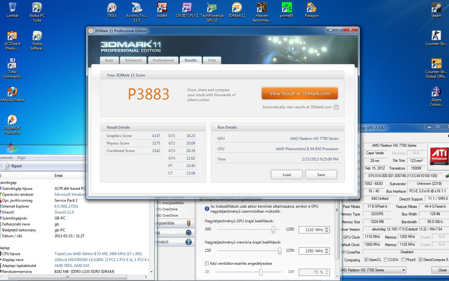This screenshot has height=281, width=449.
Task: Open the TRIXX desktop shortcut
Action: (112, 10)
